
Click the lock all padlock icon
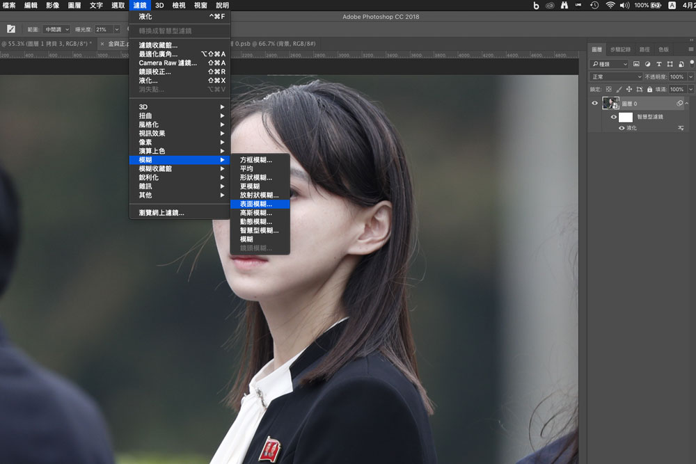point(649,89)
